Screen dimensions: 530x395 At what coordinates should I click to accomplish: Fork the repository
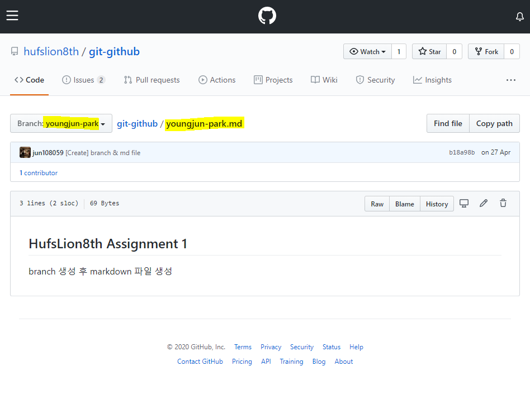click(x=486, y=52)
